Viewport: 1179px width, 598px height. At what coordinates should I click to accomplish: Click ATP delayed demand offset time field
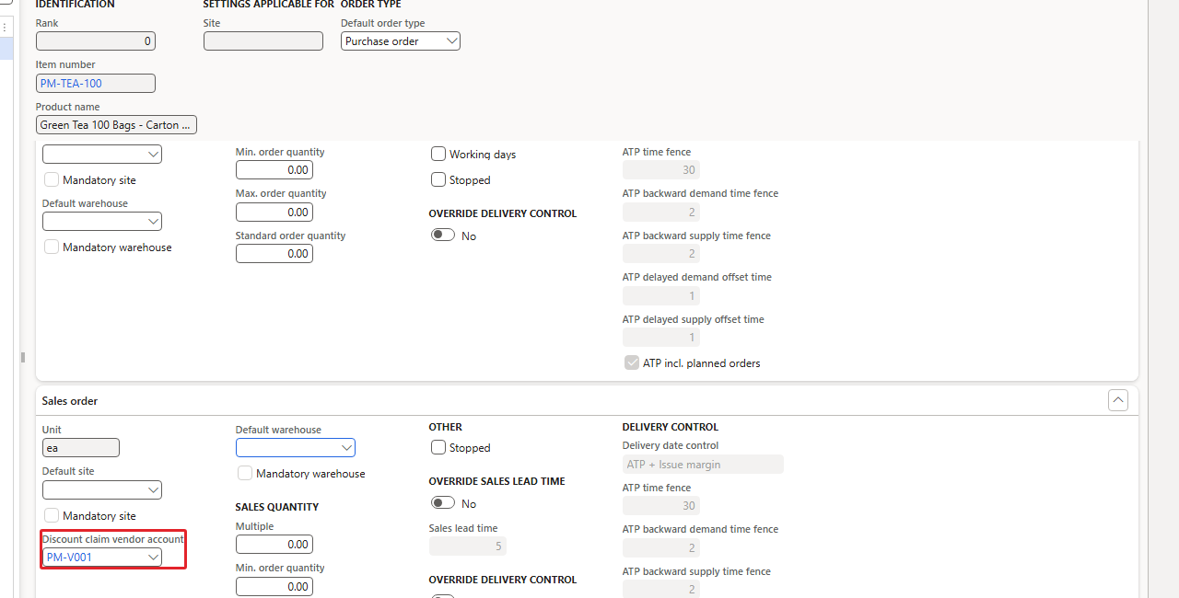[x=661, y=296]
